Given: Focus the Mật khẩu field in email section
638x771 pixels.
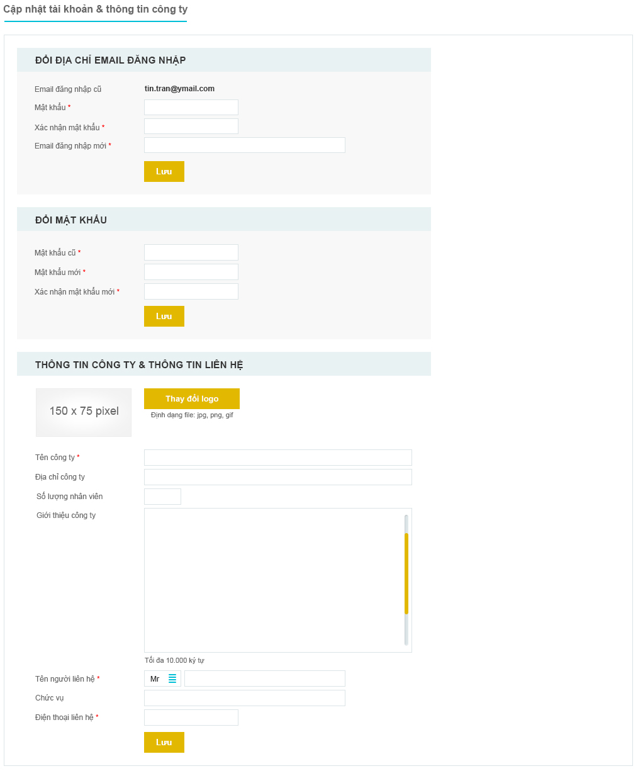Looking at the screenshot, I should coord(191,107).
